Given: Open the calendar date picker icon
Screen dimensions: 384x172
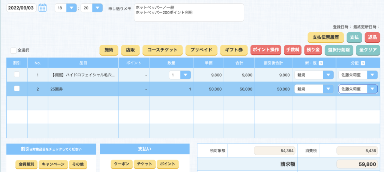Looking at the screenshot, I should point(43,8).
